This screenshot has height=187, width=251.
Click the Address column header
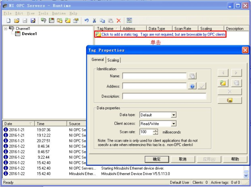coord(134,29)
